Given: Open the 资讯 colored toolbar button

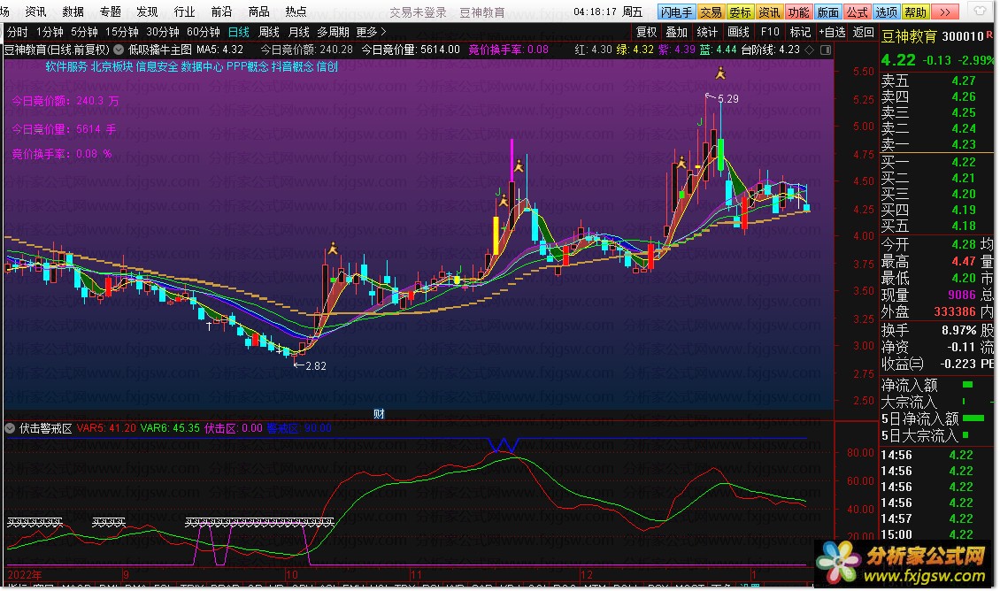Looking at the screenshot, I should 769,12.
